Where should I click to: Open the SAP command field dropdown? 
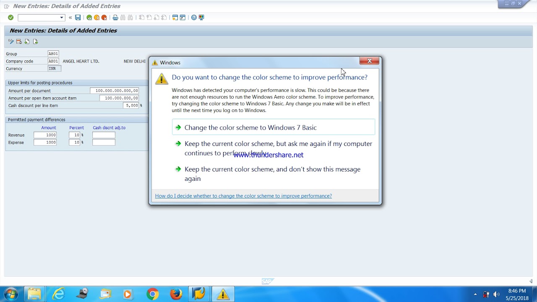pos(62,18)
